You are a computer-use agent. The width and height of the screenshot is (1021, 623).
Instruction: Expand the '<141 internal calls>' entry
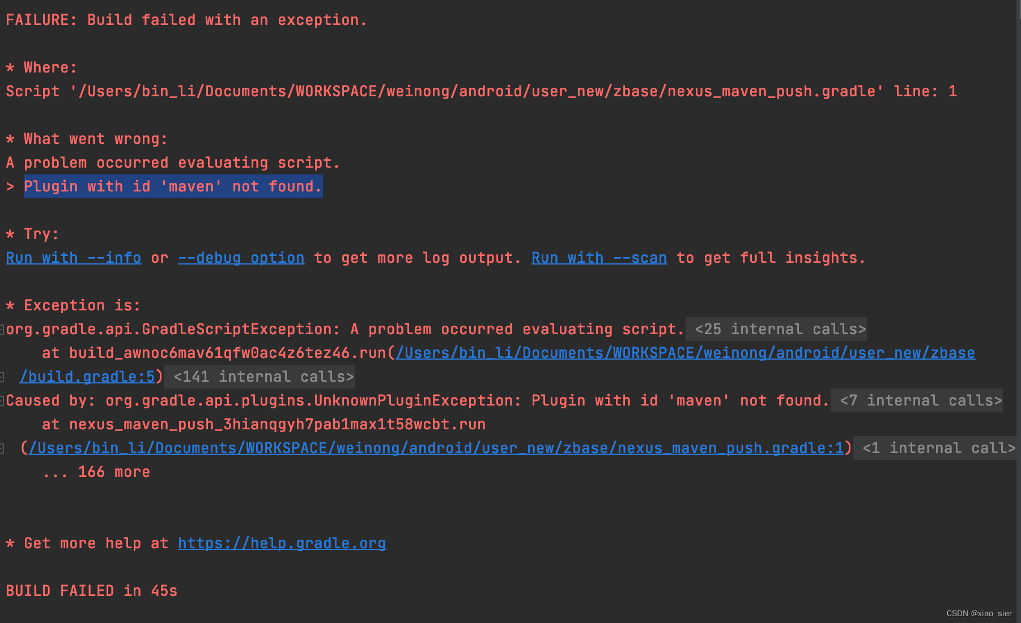pyautogui.click(x=261, y=376)
